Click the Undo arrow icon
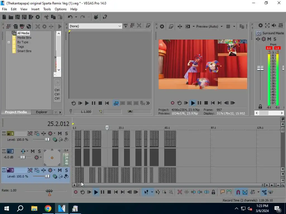 (70, 17)
